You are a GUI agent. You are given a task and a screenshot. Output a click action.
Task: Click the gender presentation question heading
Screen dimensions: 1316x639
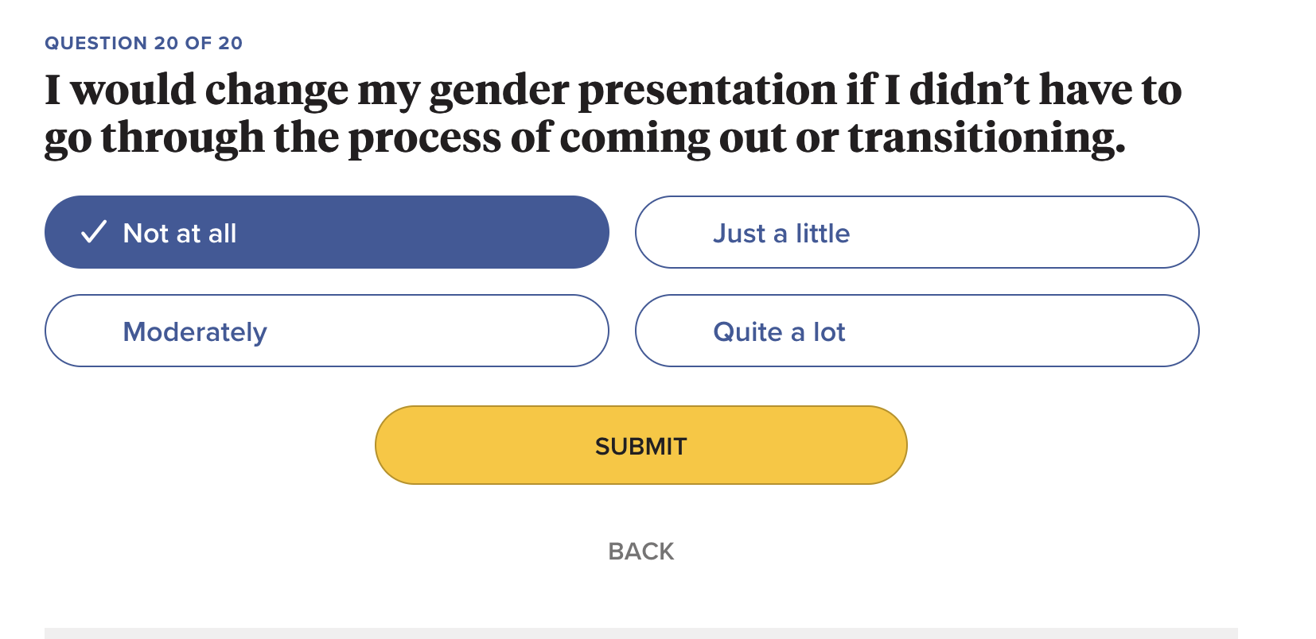613,113
